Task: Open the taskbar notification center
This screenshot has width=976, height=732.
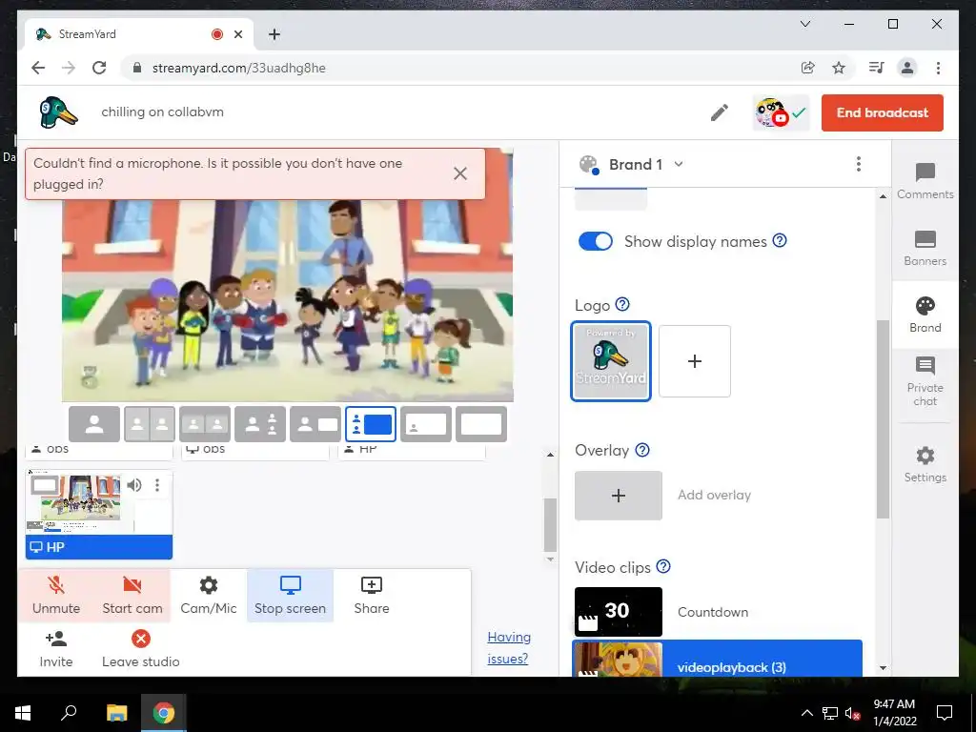Action: point(945,713)
